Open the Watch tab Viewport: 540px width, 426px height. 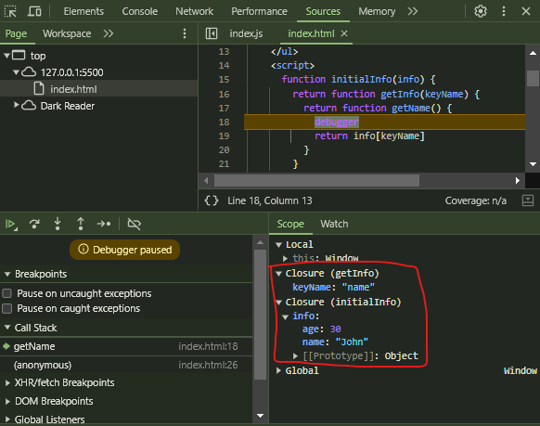(x=334, y=224)
